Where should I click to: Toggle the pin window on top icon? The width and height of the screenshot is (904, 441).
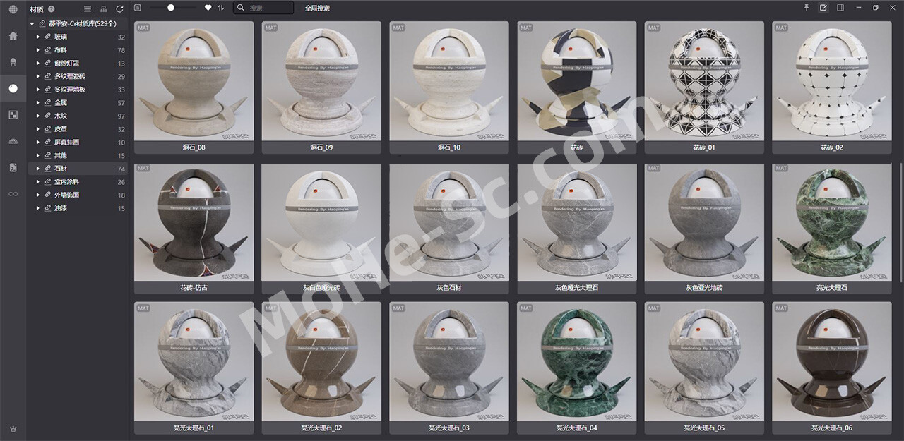coord(807,8)
